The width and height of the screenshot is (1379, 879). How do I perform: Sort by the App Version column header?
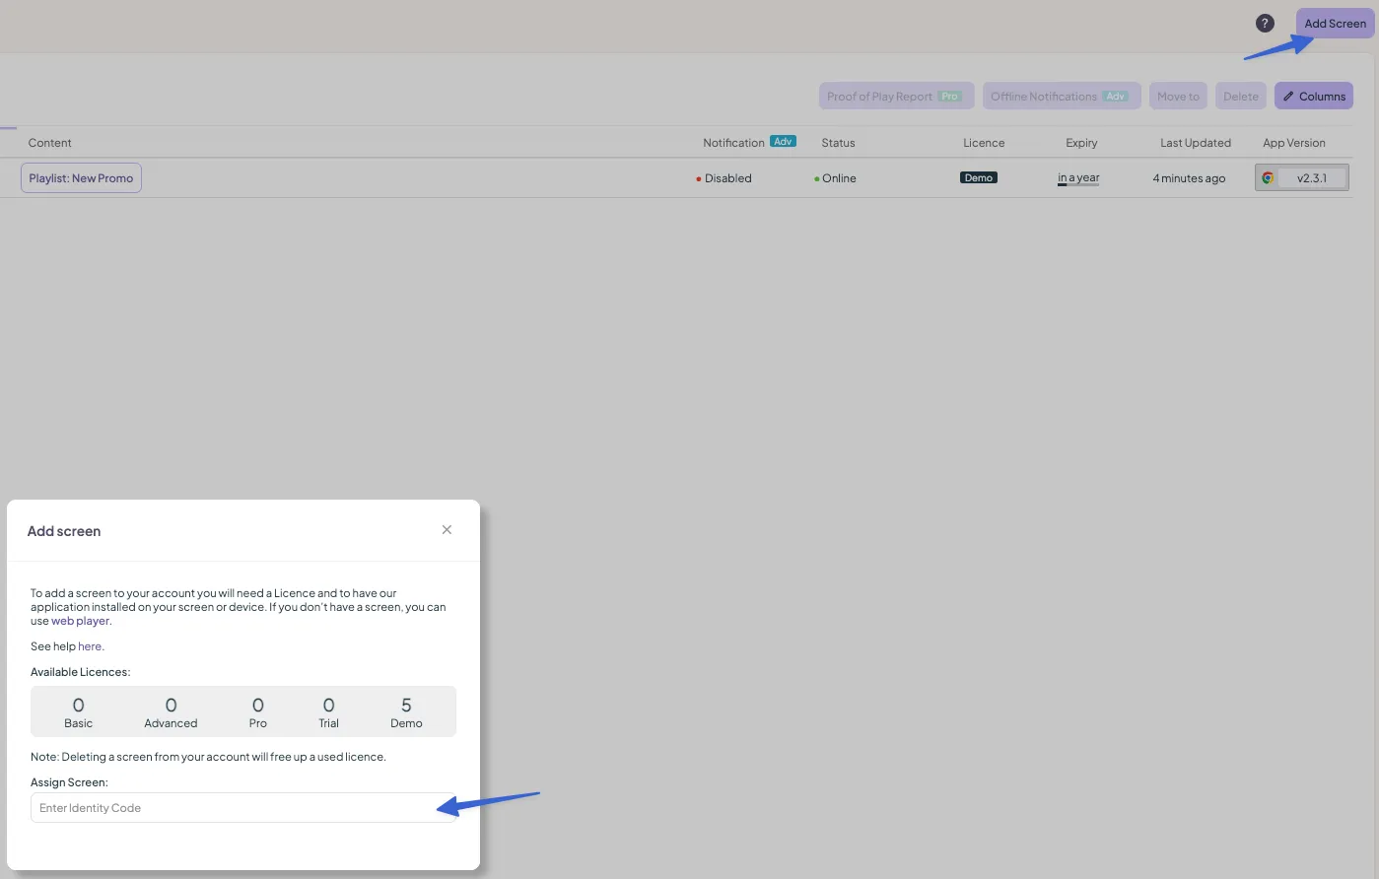1294,143
